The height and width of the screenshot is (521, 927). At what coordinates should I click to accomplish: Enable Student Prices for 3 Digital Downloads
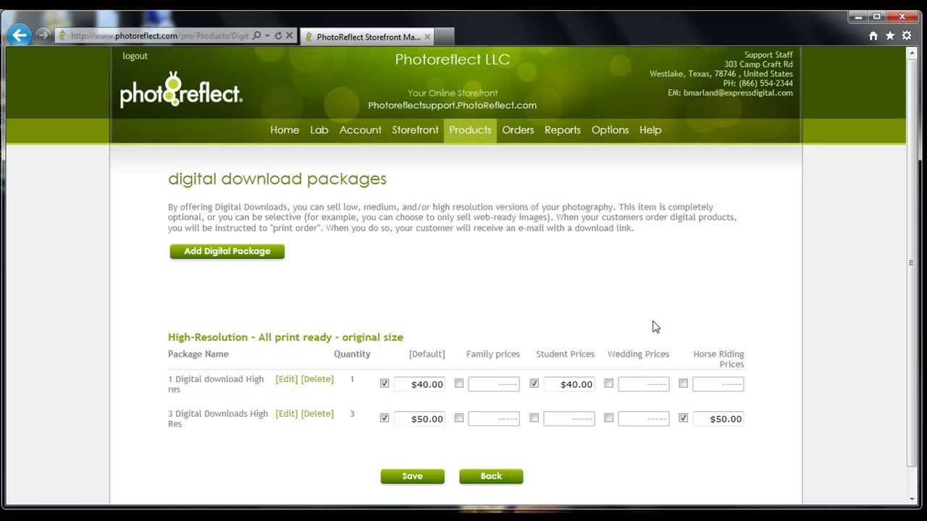(x=534, y=418)
